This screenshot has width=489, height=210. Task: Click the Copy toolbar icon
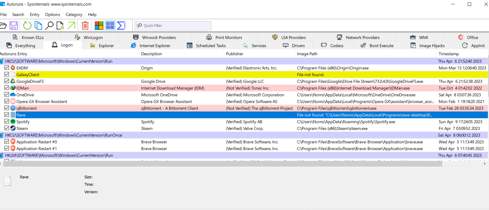pos(38,25)
